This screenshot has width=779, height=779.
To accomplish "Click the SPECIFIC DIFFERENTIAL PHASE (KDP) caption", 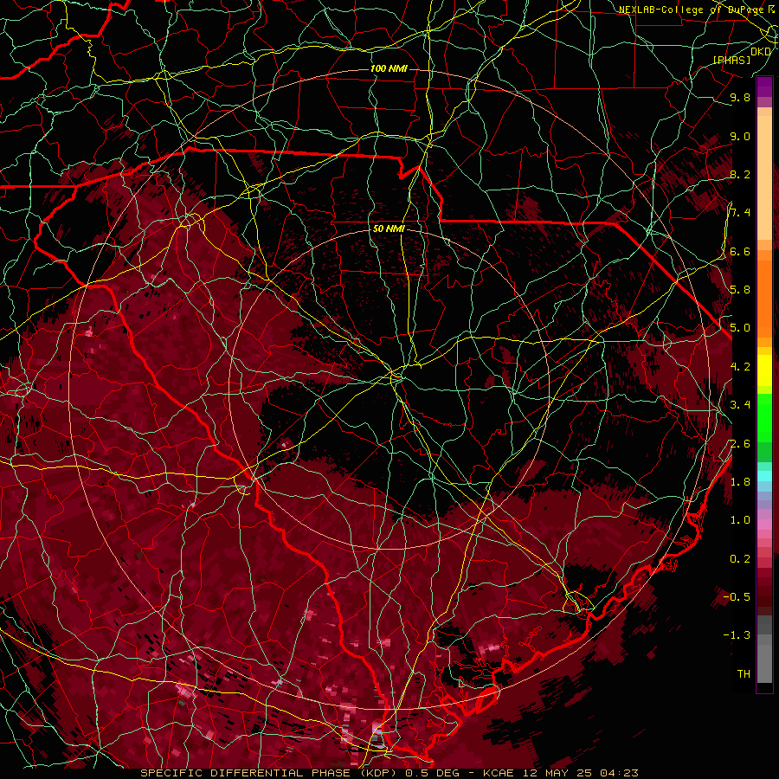I will coord(270,773).
